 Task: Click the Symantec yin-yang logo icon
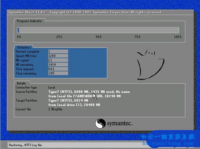point(100,123)
